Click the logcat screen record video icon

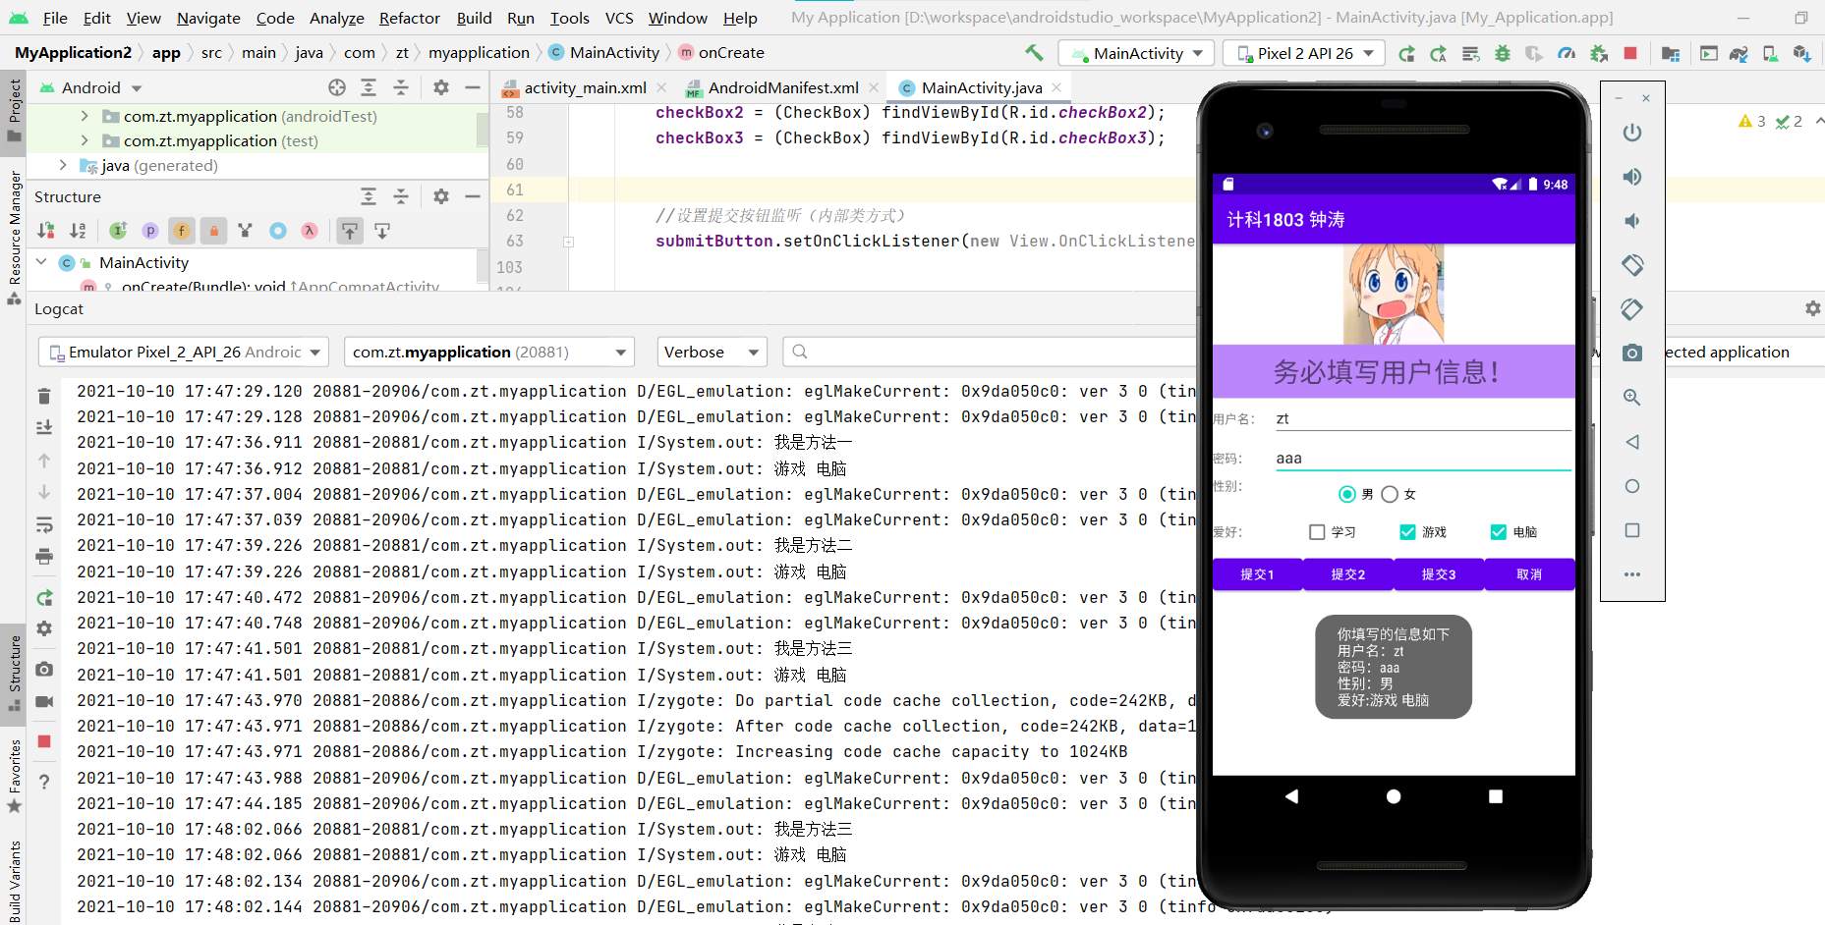[x=44, y=701]
